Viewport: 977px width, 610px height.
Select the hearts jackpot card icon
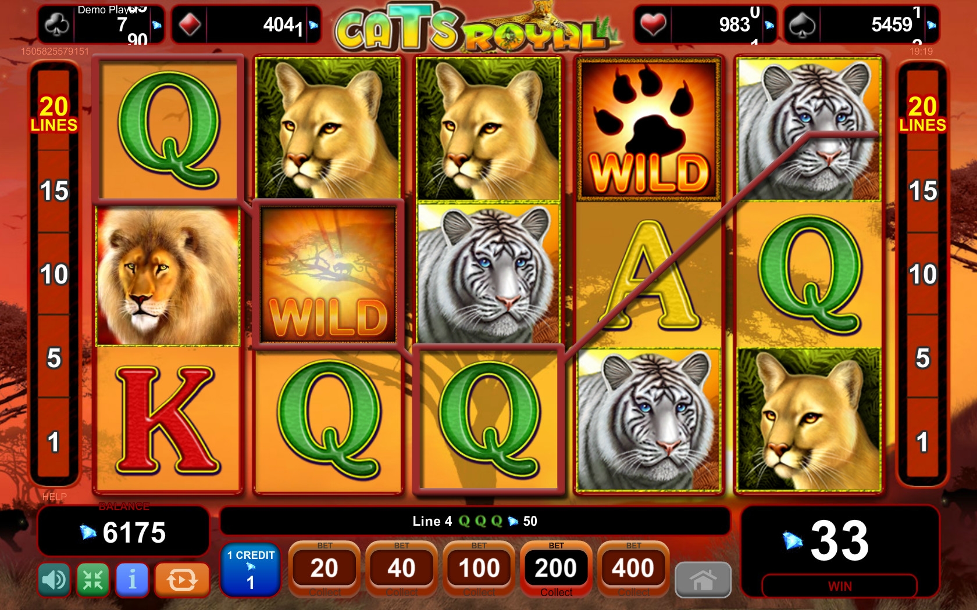[x=652, y=25]
